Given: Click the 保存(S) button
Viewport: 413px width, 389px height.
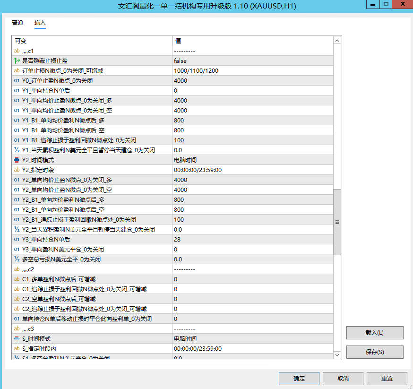Looking at the screenshot, I should coord(375,352).
